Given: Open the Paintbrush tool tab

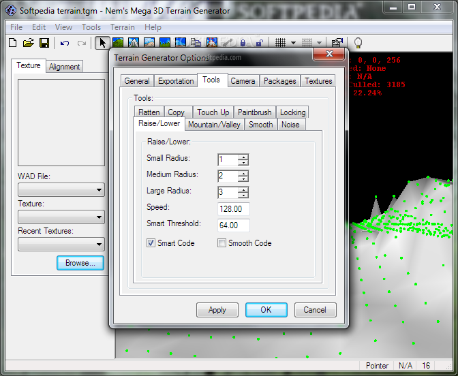Looking at the screenshot, I should (255, 112).
